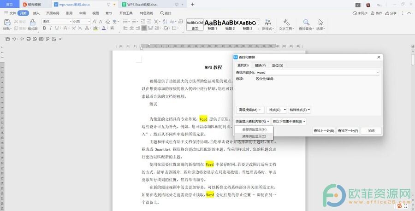Toggle bold formatting
Screen dimensions: 415x211
(x=44, y=28)
